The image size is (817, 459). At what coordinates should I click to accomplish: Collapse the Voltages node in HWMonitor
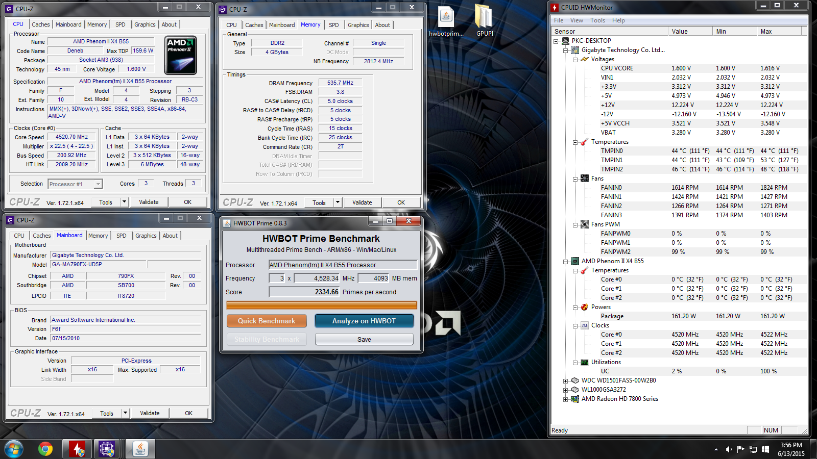(x=575, y=59)
